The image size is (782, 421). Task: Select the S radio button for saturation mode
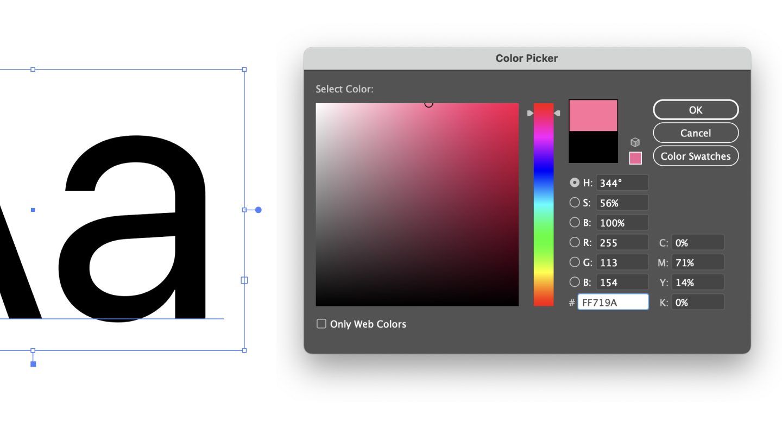coord(574,202)
